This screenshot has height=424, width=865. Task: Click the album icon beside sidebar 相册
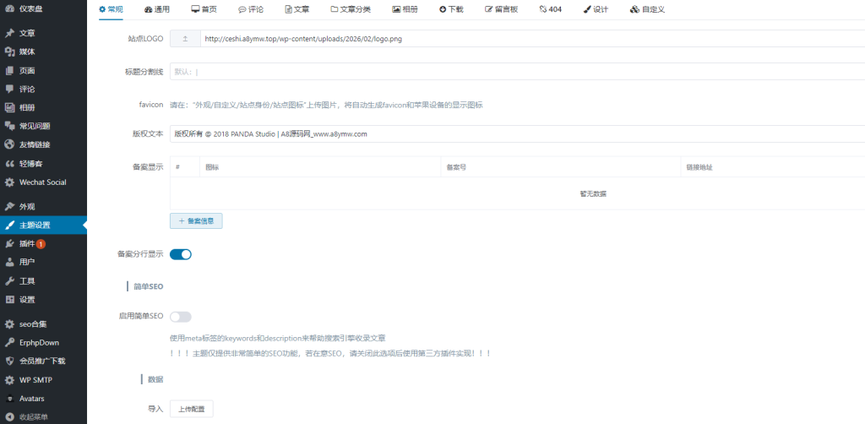point(9,107)
